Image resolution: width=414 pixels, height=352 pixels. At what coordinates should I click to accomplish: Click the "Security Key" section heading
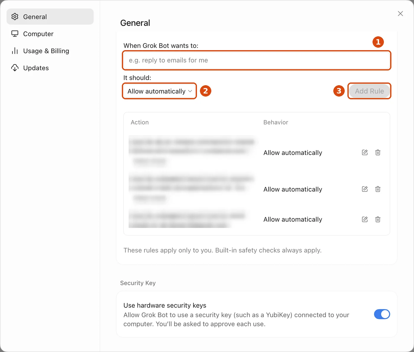138,283
